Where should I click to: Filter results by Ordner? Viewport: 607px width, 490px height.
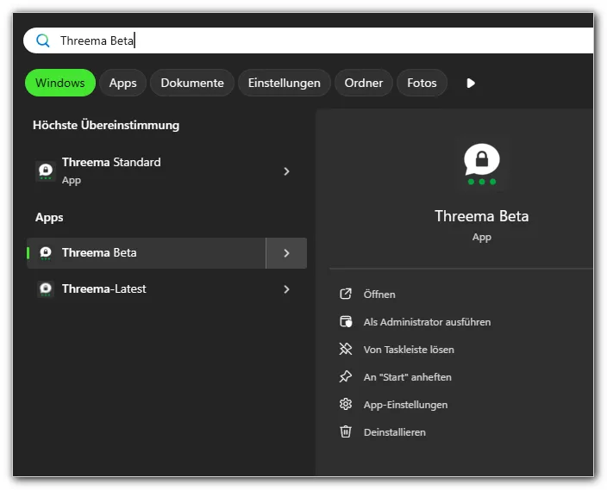(364, 84)
